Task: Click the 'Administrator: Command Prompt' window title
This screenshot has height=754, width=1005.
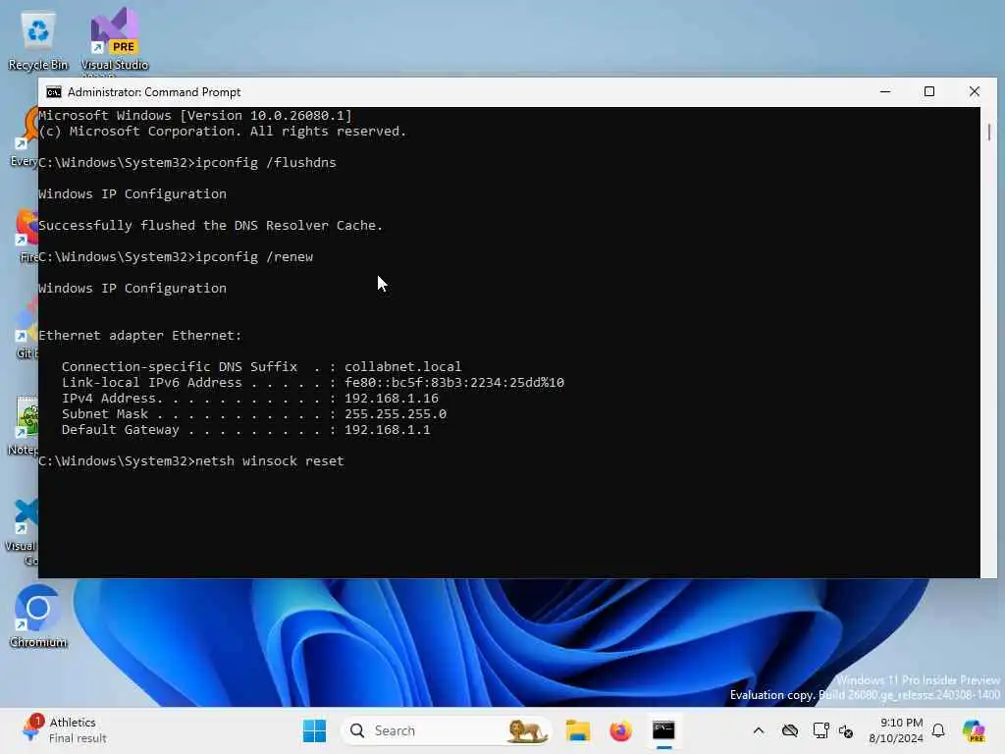Action: [154, 92]
